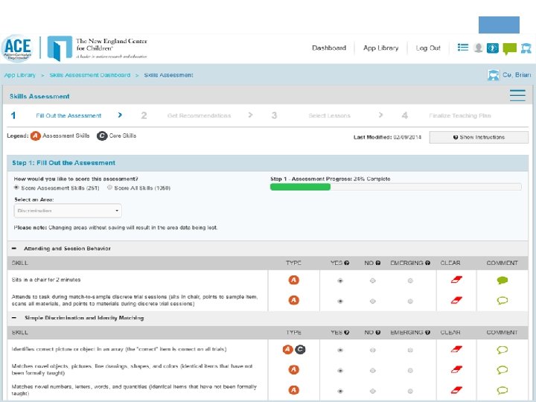Clear score for Matches novel numbers row
Viewport: 536px width, 402px height.
pos(456,390)
